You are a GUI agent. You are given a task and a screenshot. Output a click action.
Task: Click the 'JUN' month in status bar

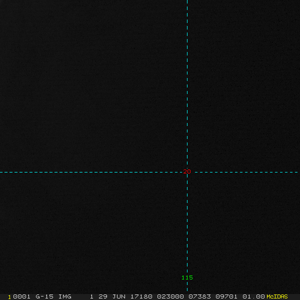point(118,296)
